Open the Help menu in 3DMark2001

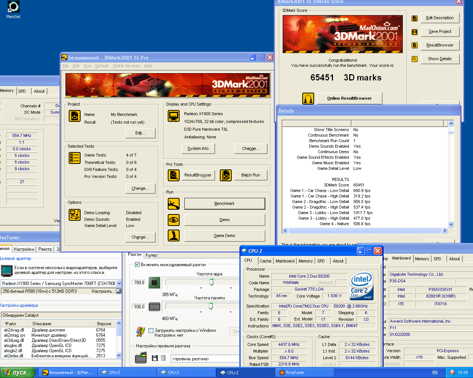(148, 66)
